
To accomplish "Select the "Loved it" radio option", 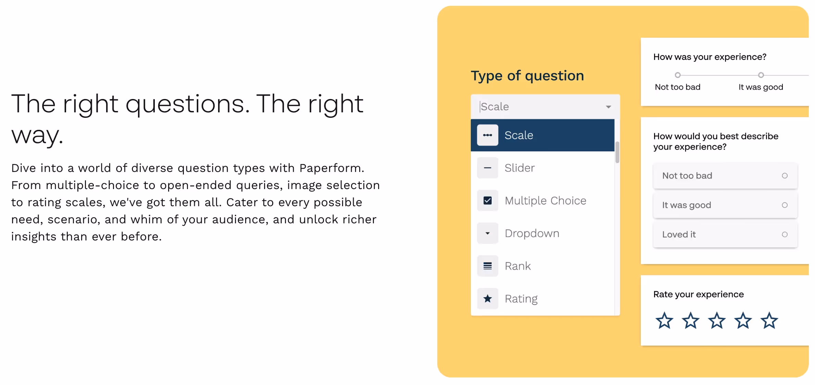I will coord(725,235).
